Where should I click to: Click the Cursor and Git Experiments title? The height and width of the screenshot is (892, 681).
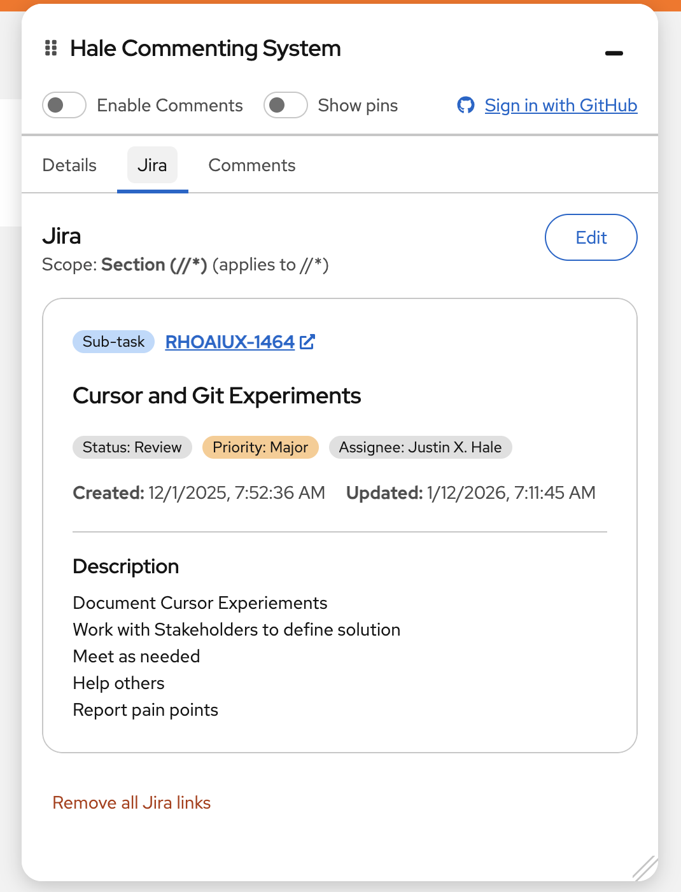click(217, 396)
